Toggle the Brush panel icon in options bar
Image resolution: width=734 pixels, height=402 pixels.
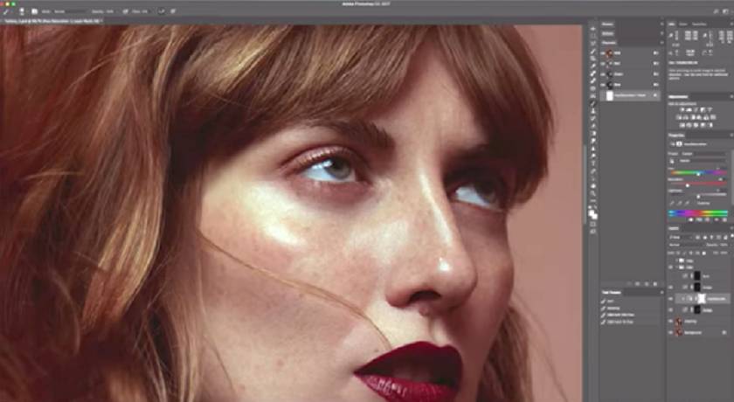click(35, 11)
